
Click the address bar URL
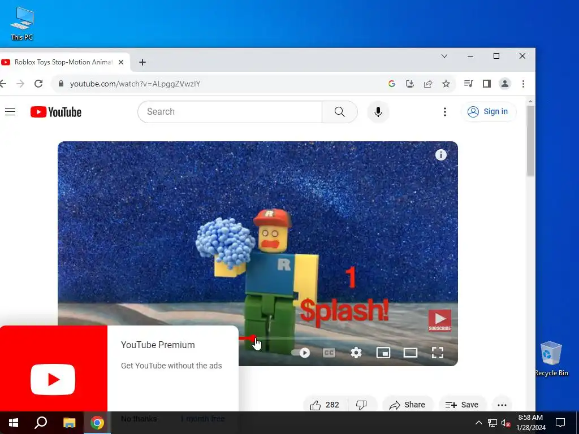[135, 84]
